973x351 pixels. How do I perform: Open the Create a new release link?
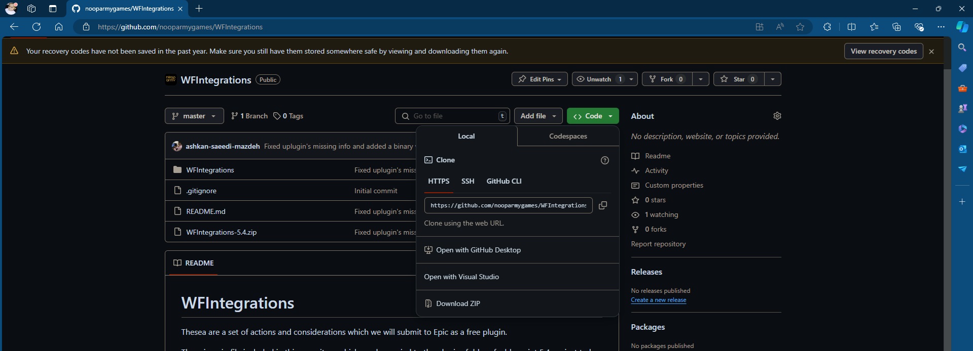click(658, 300)
